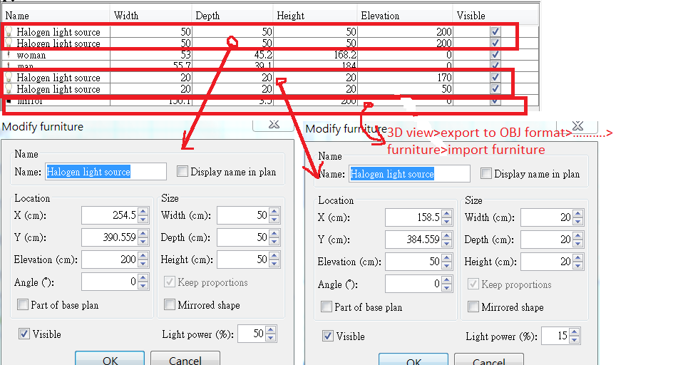Click the Name field in dialog with X 158.5
The height and width of the screenshot is (365, 673).
point(409,174)
